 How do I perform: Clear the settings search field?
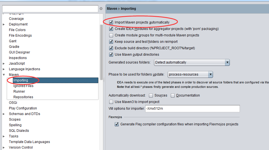101,9
